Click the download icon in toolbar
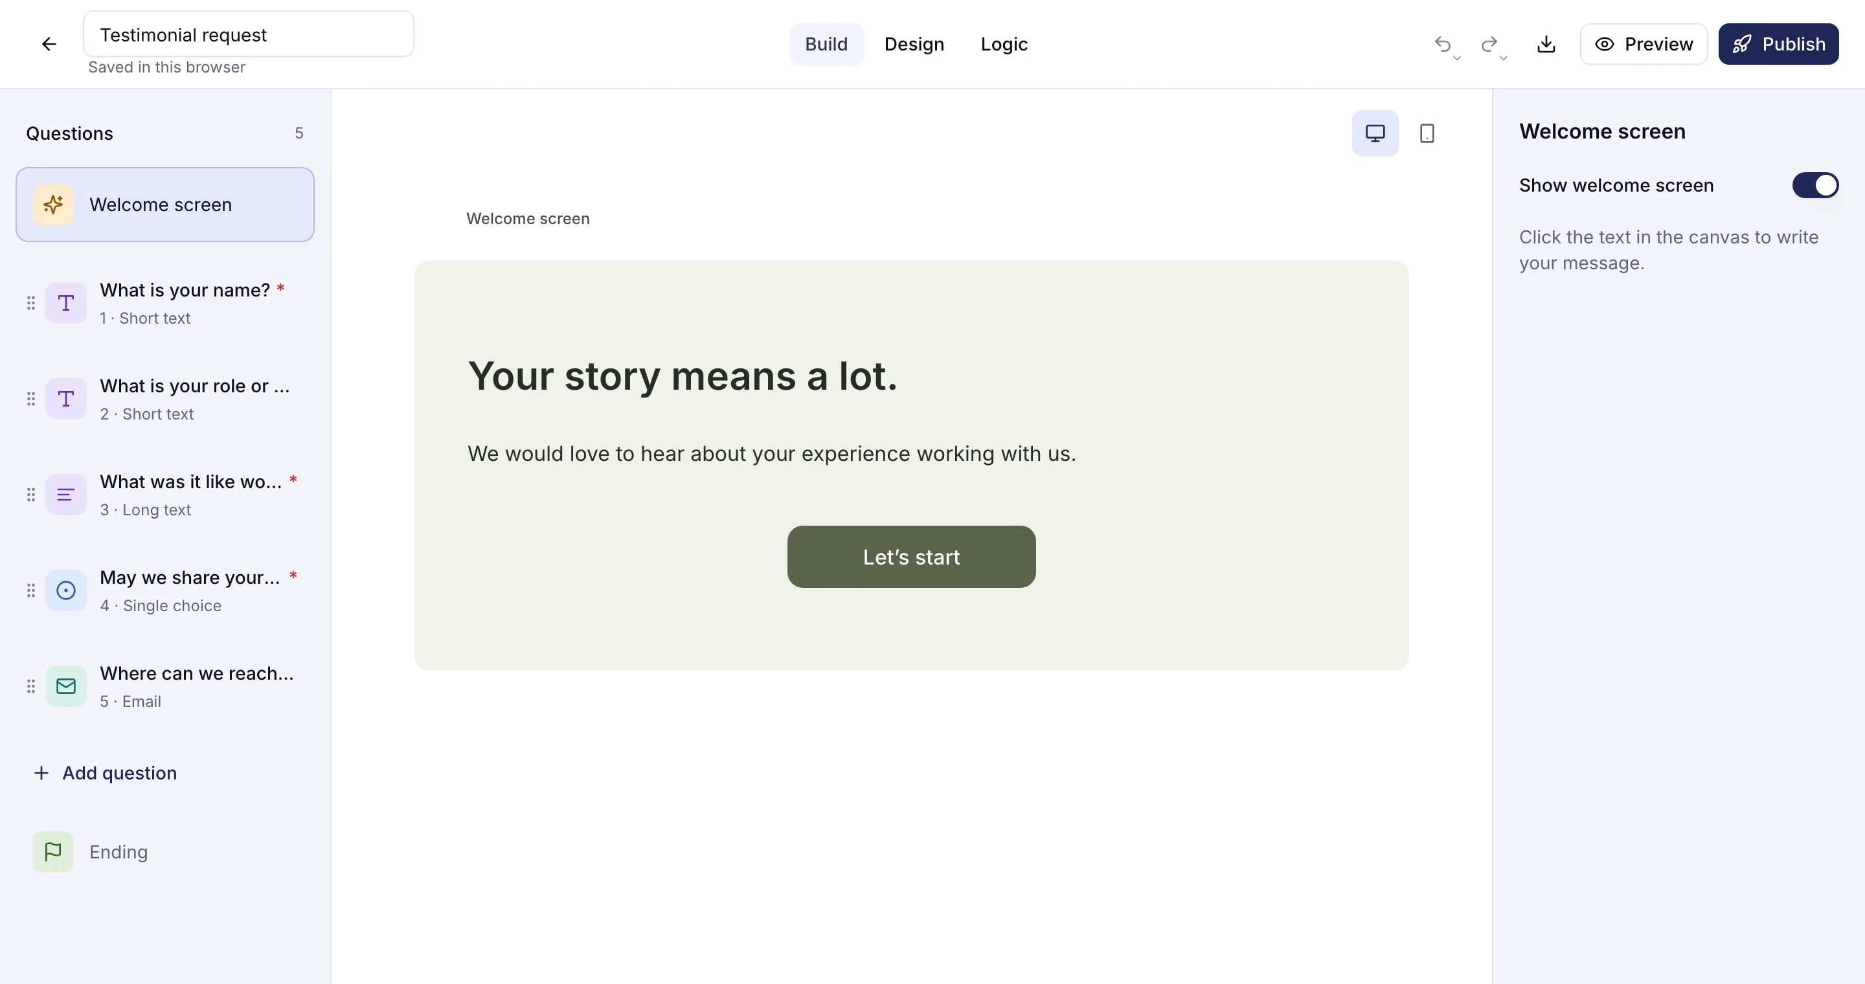The height and width of the screenshot is (984, 1865). tap(1546, 44)
